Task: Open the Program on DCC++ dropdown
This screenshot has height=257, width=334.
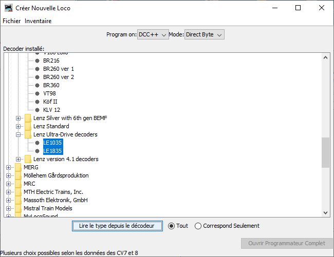Action: [153, 34]
